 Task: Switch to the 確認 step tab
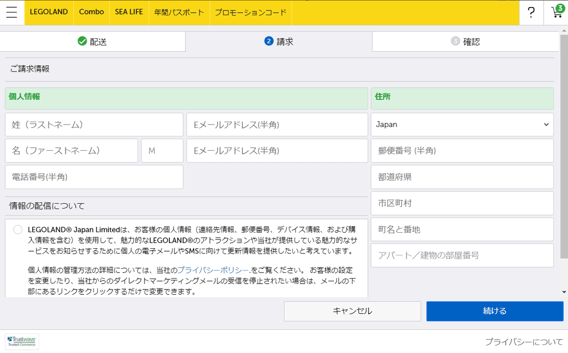[465, 42]
